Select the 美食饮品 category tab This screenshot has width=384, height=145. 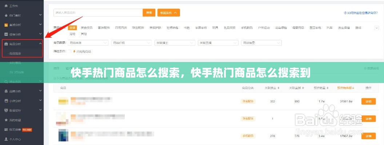pyautogui.click(x=87, y=28)
